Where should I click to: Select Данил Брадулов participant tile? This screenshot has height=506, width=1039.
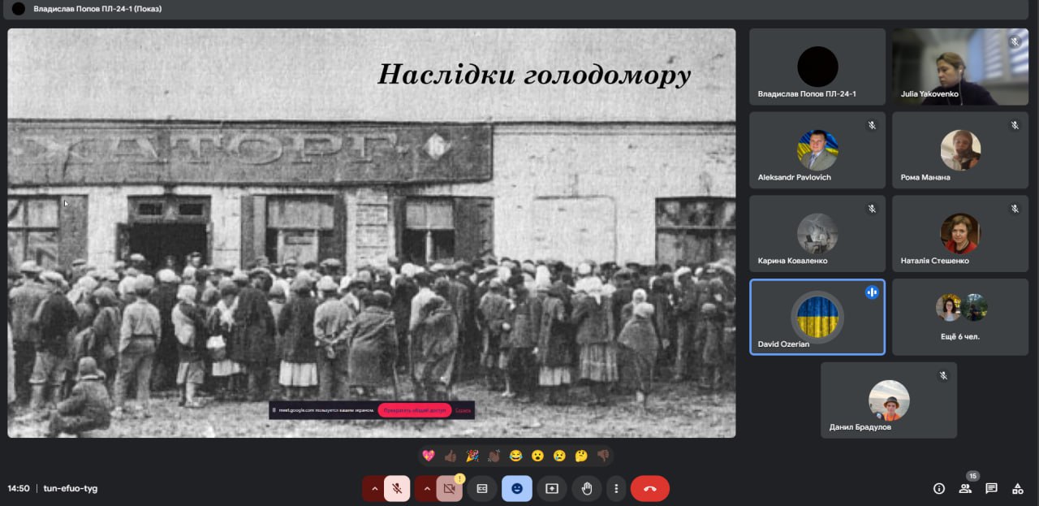point(889,400)
